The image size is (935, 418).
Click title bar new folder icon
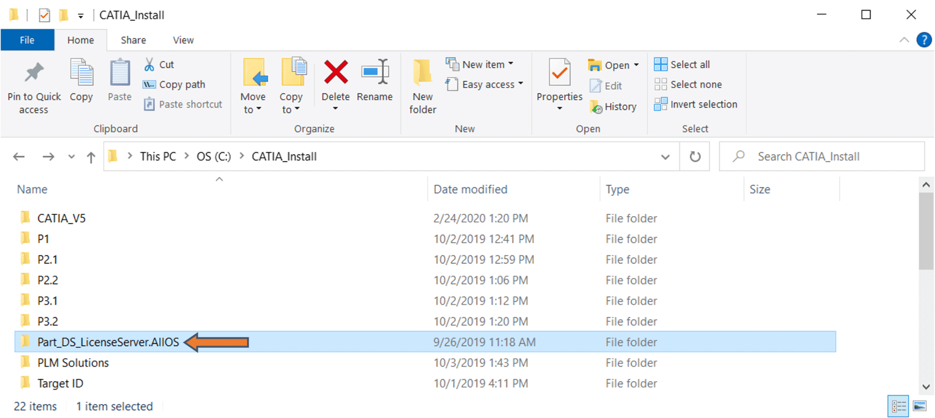[64, 15]
